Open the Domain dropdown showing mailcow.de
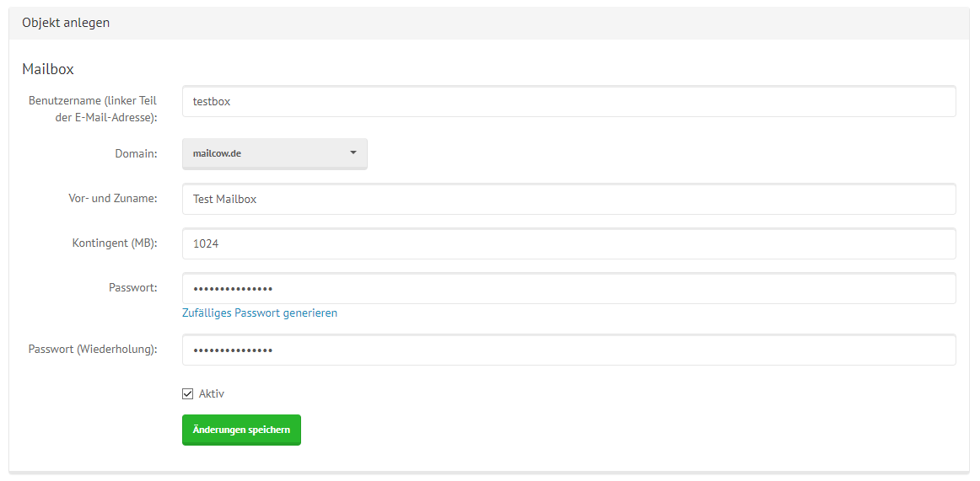The height and width of the screenshot is (481, 980). tap(274, 153)
